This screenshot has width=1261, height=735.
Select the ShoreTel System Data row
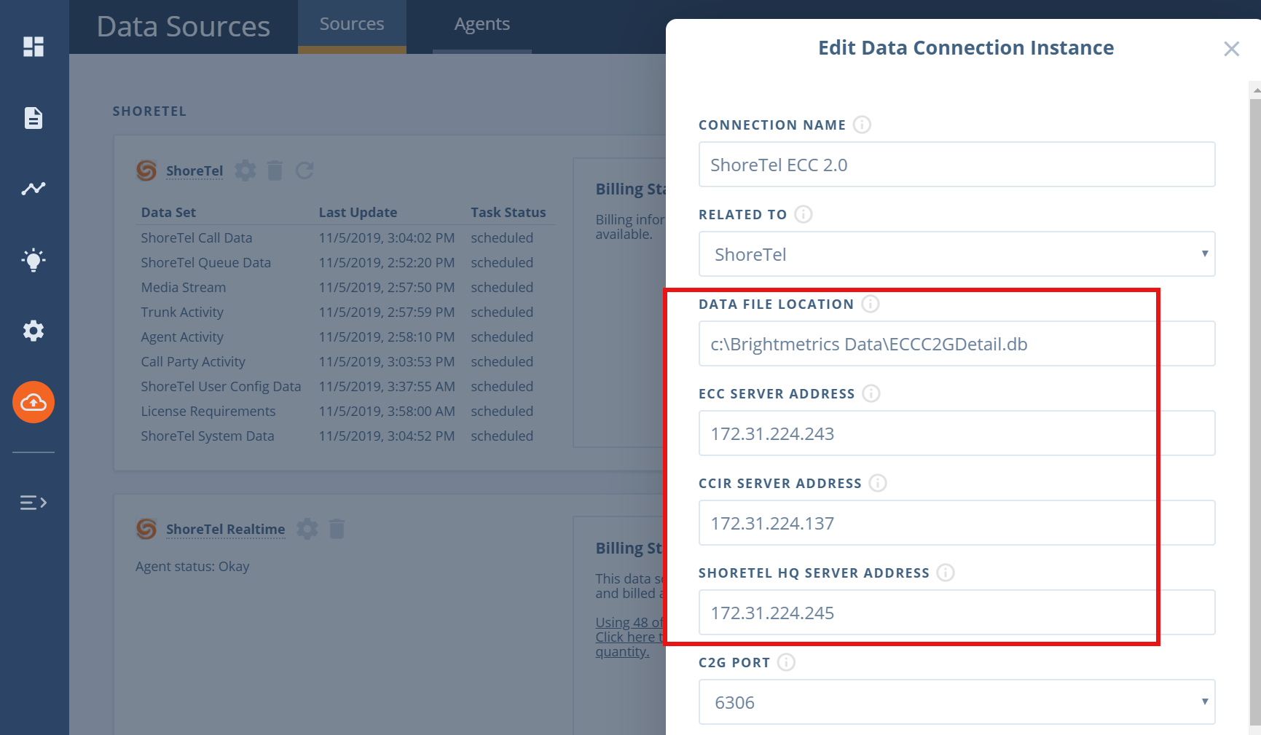pyautogui.click(x=347, y=436)
